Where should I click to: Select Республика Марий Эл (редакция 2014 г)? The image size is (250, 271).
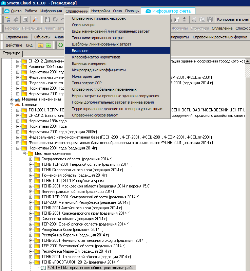(x=76, y=251)
